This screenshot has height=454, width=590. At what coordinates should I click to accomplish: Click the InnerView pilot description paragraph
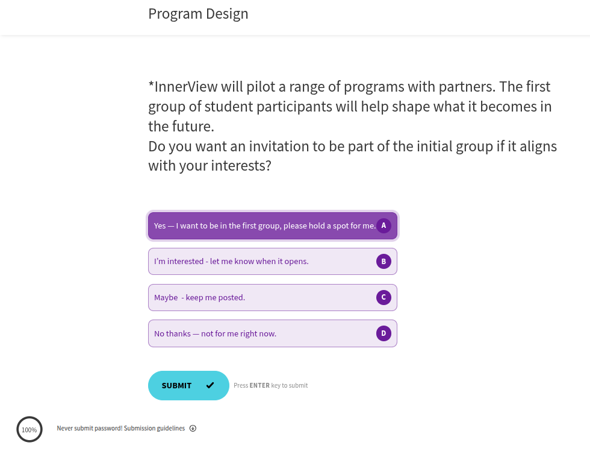click(349, 106)
